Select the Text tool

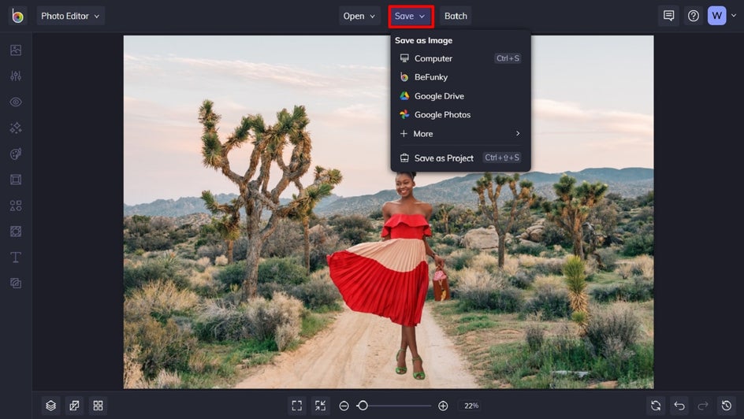[x=16, y=257]
